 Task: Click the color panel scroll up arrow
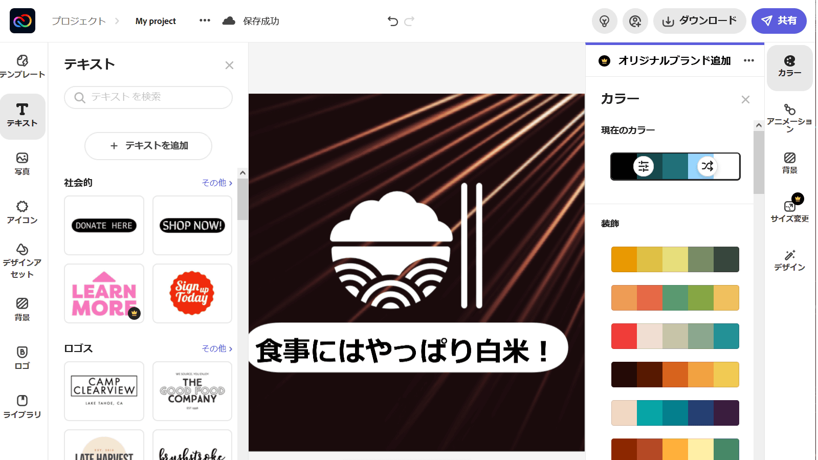pyautogui.click(x=759, y=125)
